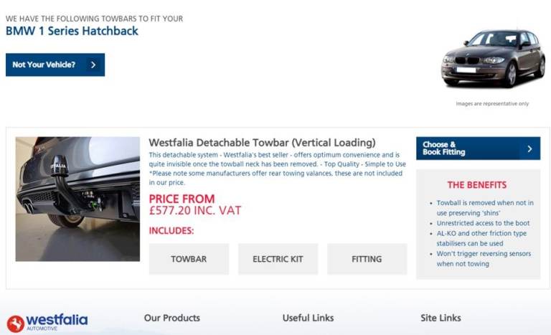Select the ELECTRIC KIT included item
This screenshot has width=551, height=335.
click(x=278, y=259)
